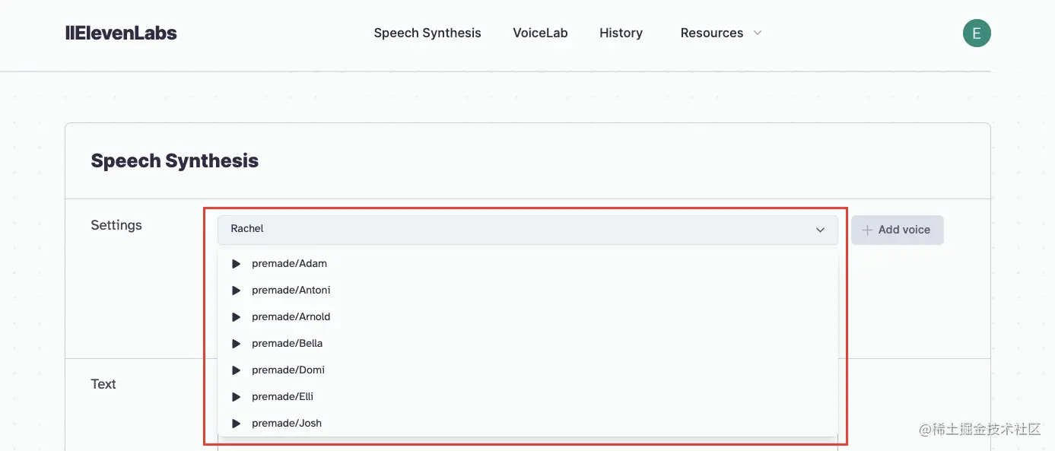
Task: Expand the Resources menu chevron
Action: point(757,33)
